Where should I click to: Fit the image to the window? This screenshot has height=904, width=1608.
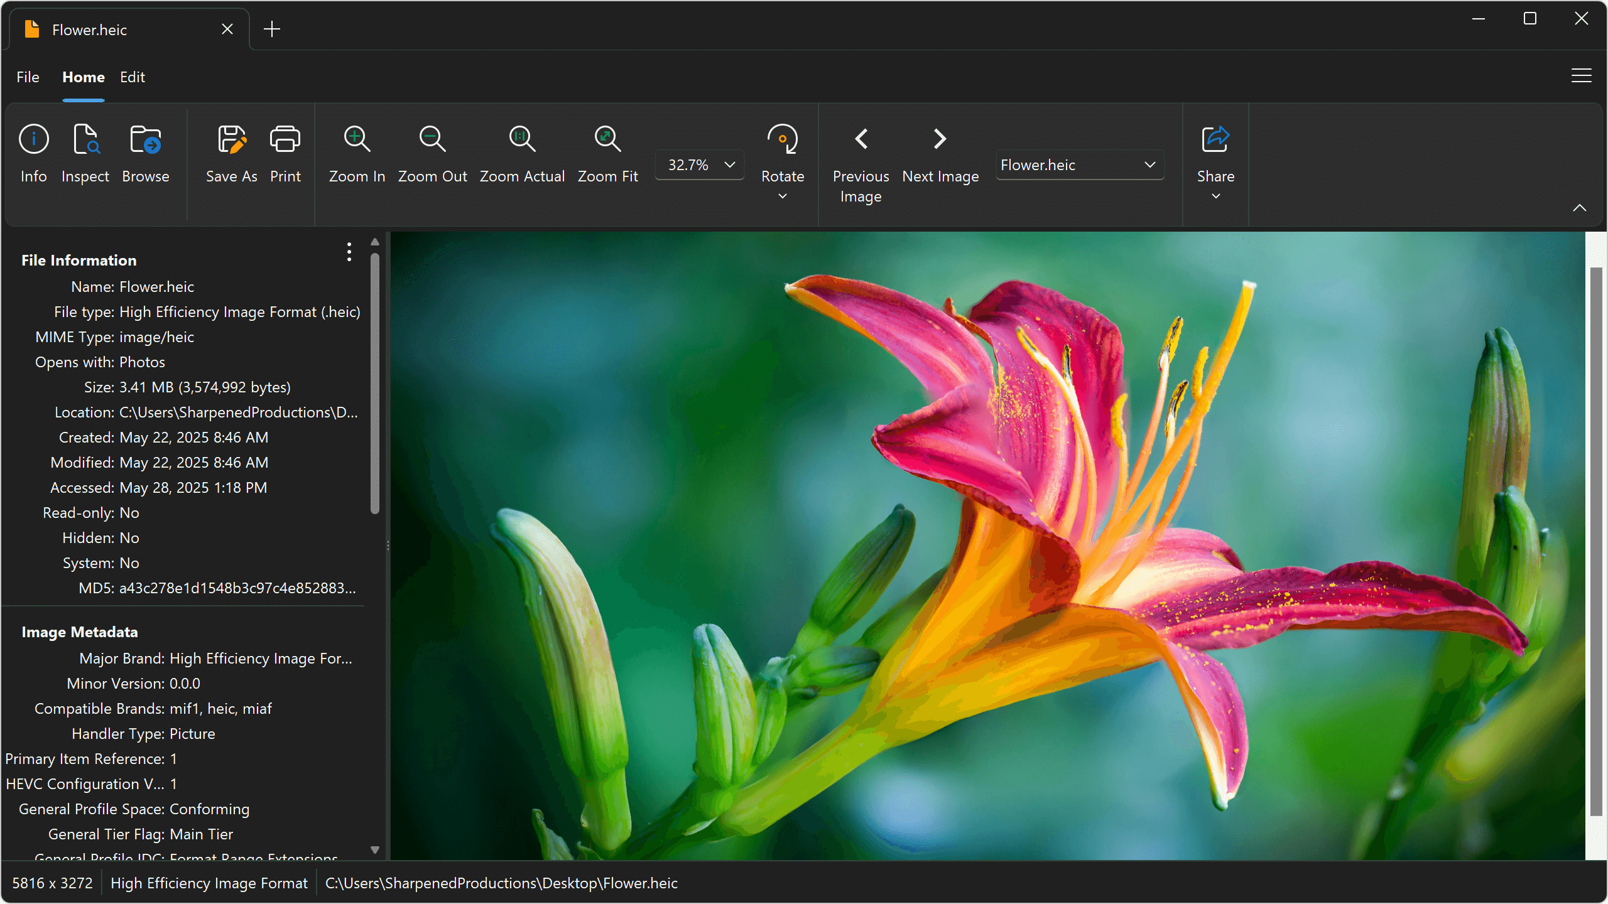tap(607, 154)
